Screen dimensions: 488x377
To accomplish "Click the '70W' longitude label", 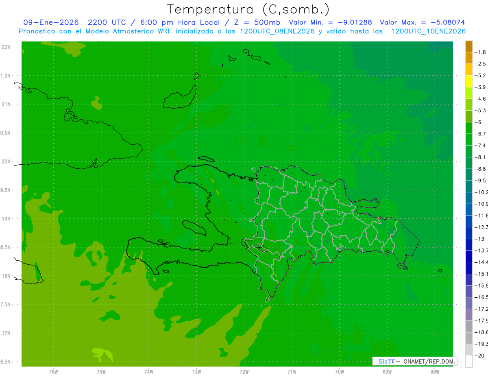I will coord(340,372).
